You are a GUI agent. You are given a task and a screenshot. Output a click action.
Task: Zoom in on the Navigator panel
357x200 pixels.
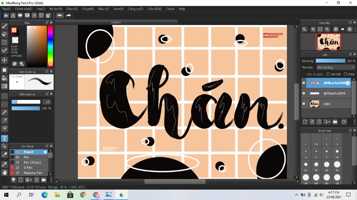313,29
